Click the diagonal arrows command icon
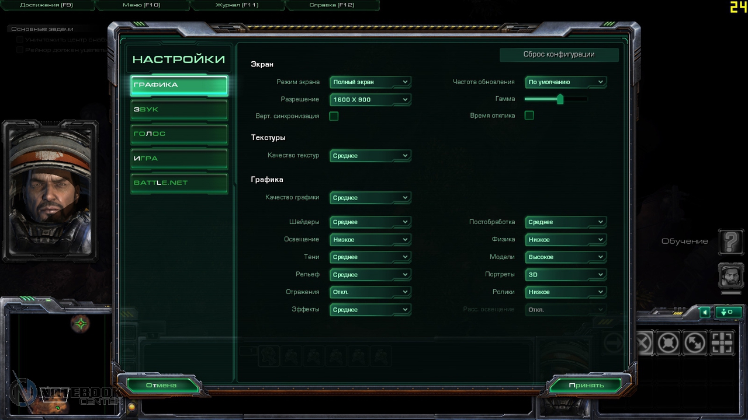The height and width of the screenshot is (420, 748). pyautogui.click(x=695, y=342)
